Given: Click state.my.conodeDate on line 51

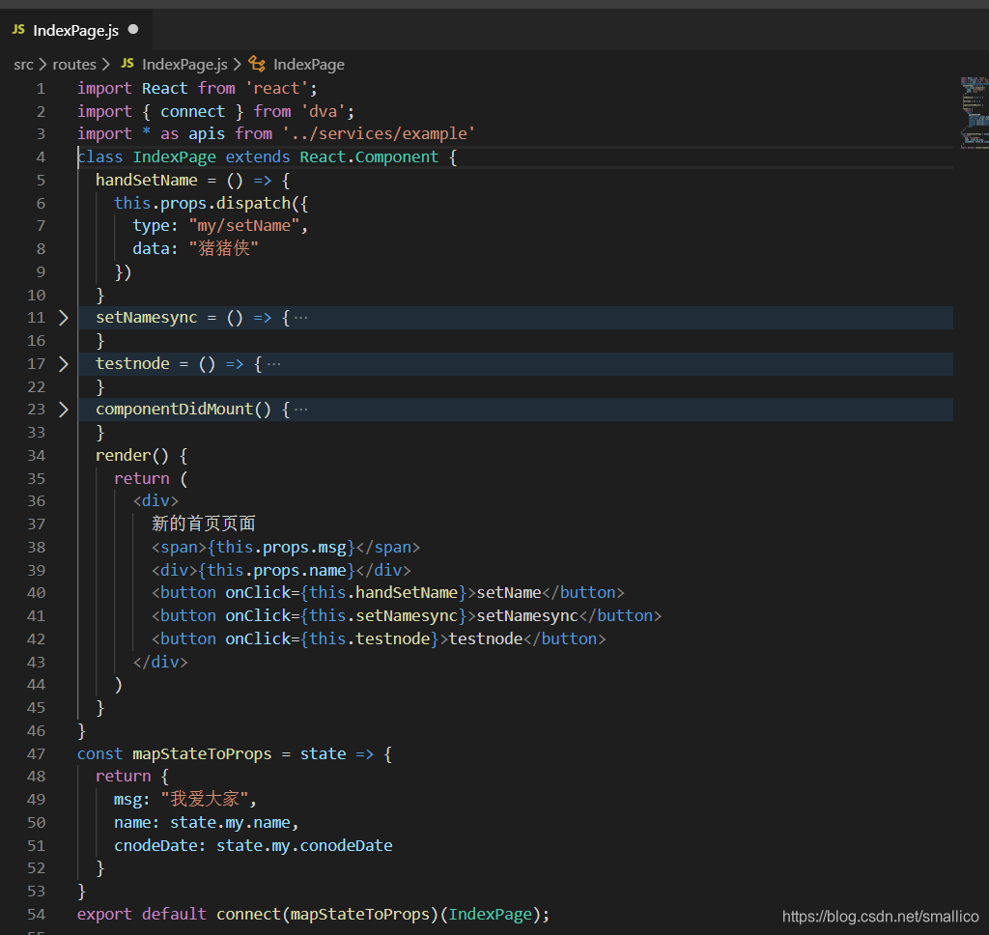Looking at the screenshot, I should click(304, 845).
